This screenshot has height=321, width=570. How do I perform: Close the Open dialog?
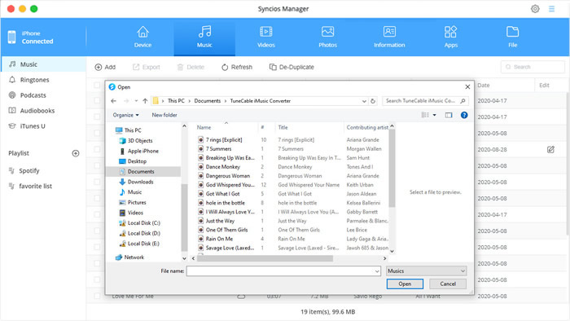click(467, 87)
